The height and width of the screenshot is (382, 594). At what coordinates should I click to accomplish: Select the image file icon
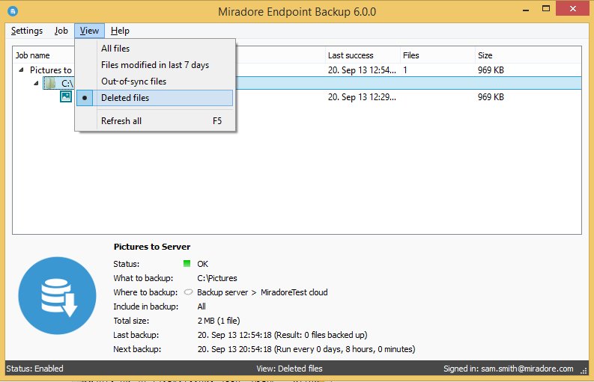click(66, 97)
